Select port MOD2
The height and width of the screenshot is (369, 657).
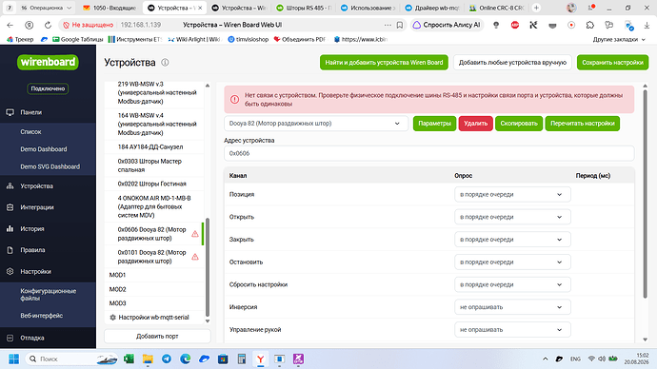pos(154,289)
